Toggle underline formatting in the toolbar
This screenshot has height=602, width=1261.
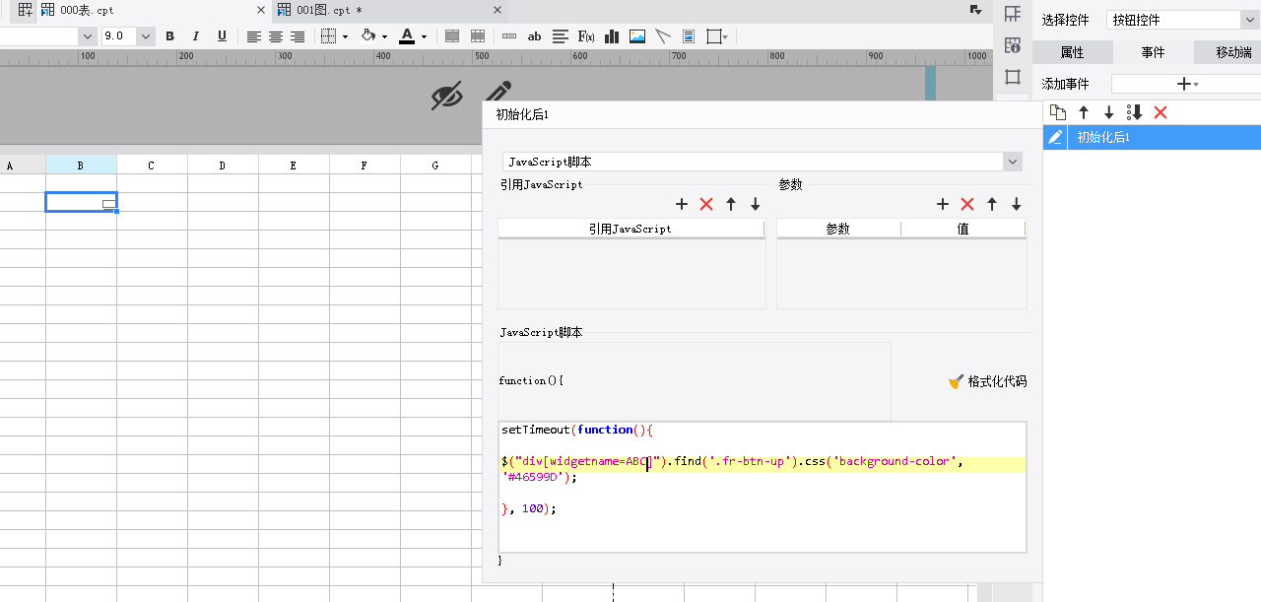(x=222, y=36)
